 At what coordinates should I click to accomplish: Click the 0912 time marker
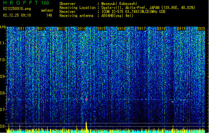(42, 29)
